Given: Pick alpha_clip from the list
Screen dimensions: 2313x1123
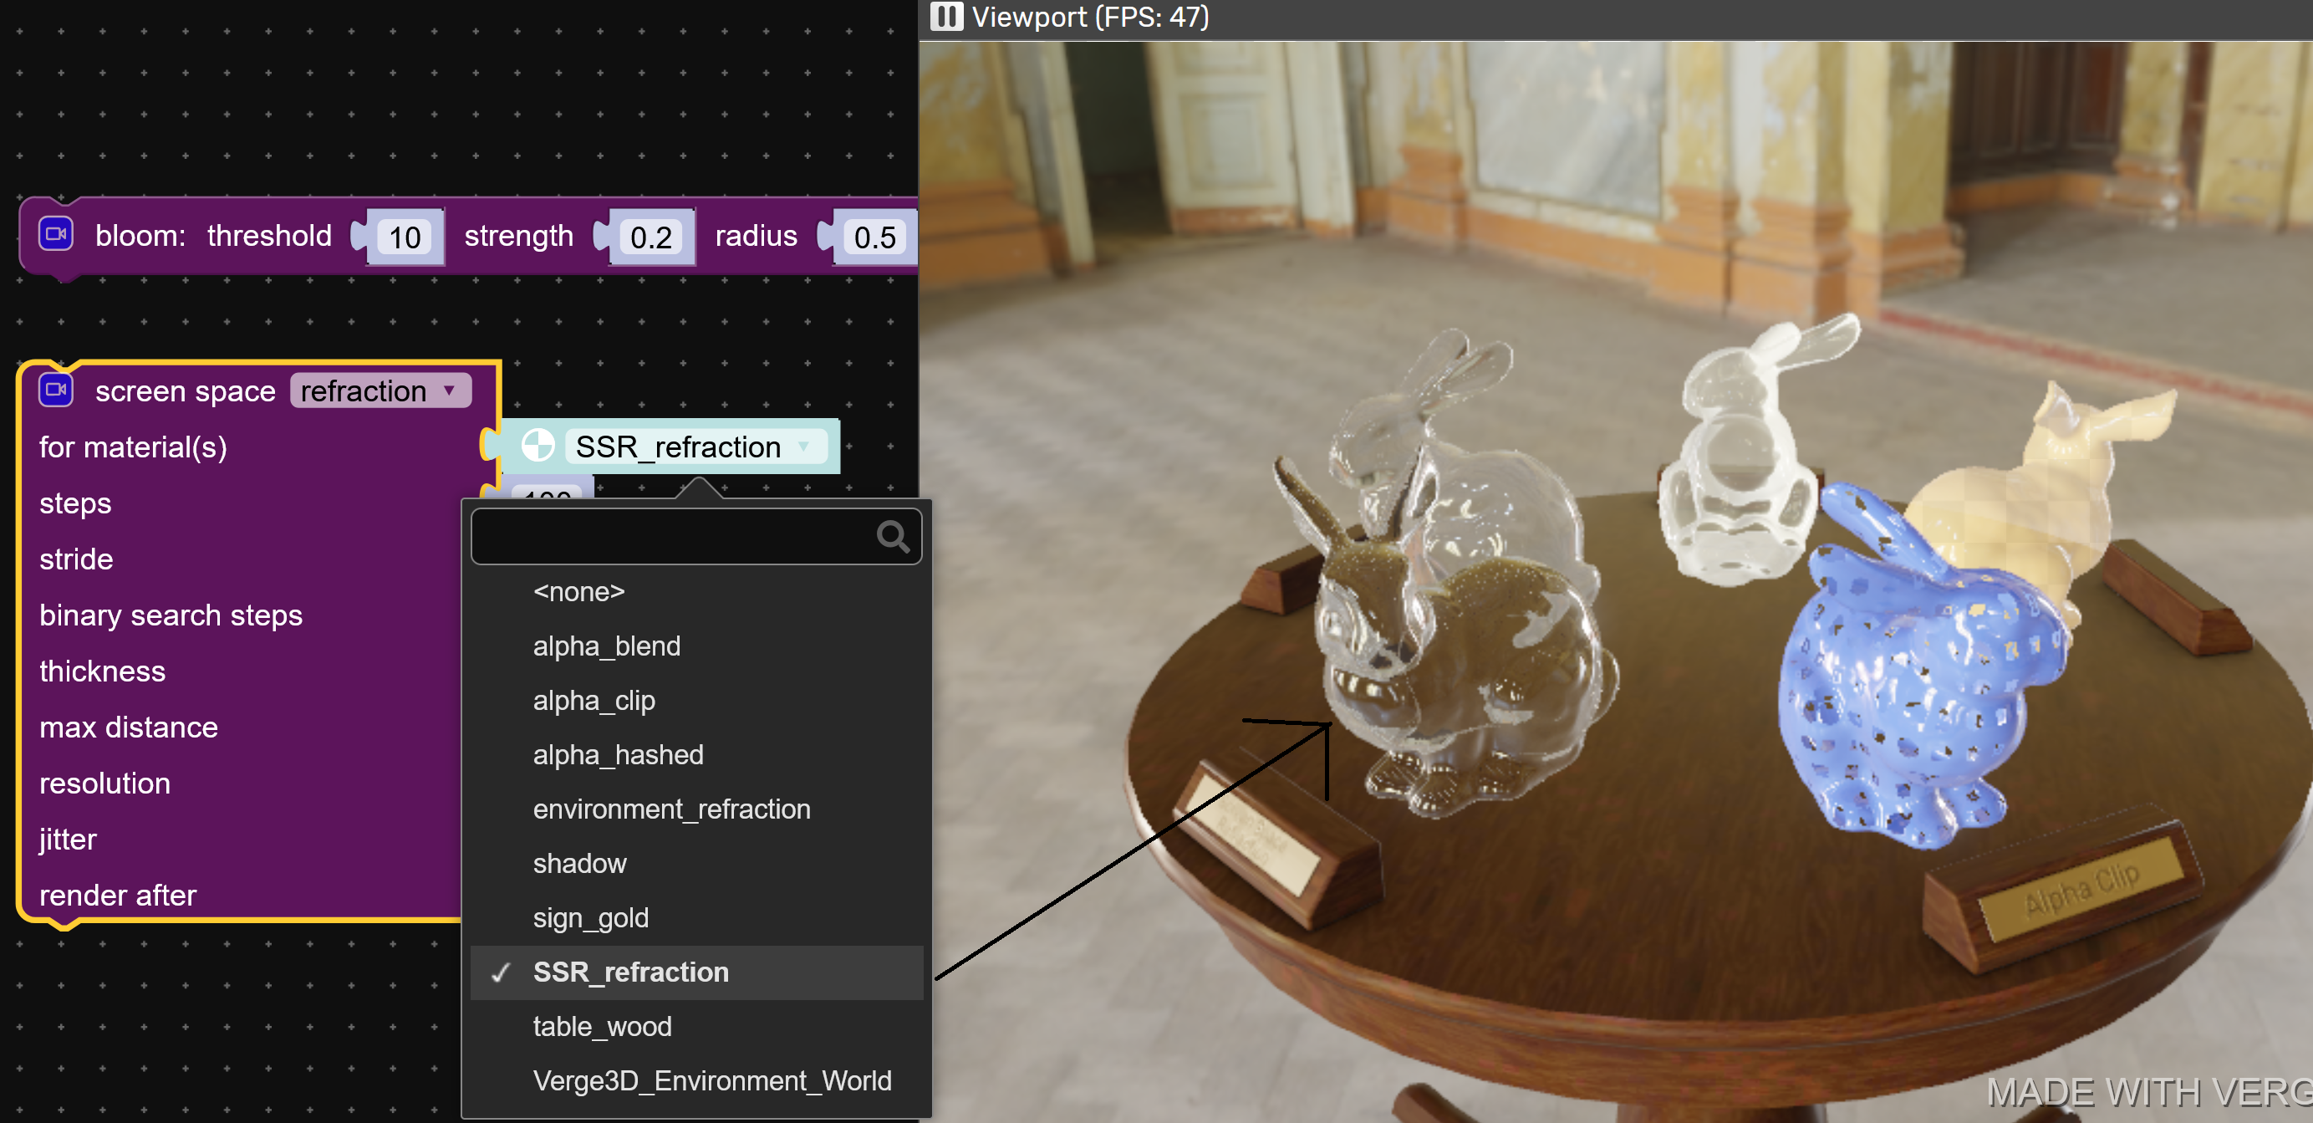Looking at the screenshot, I should tap(594, 701).
